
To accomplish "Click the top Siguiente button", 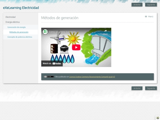I will (x=151, y=5).
